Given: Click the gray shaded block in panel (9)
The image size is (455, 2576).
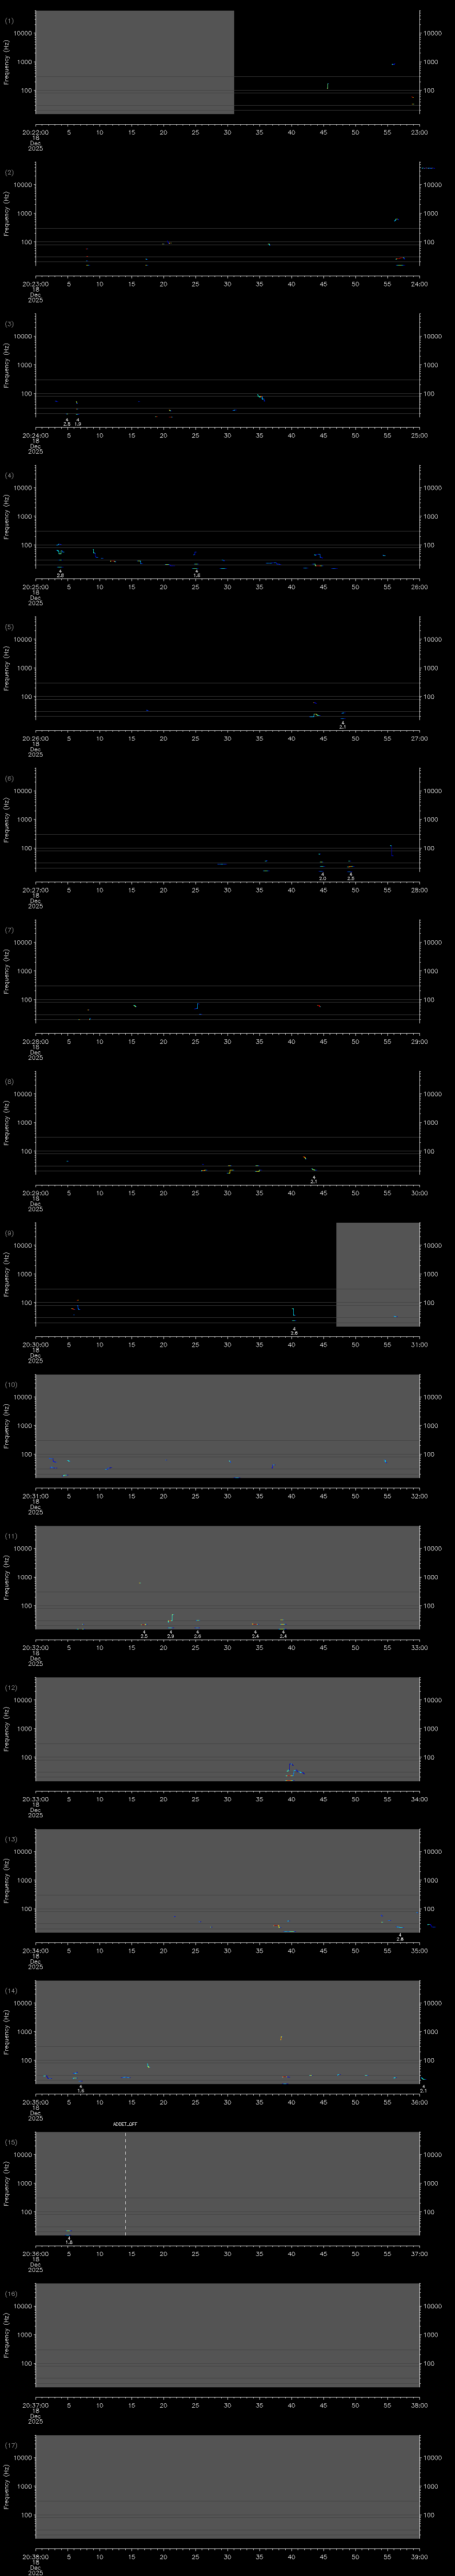Looking at the screenshot, I should pyautogui.click(x=377, y=1274).
